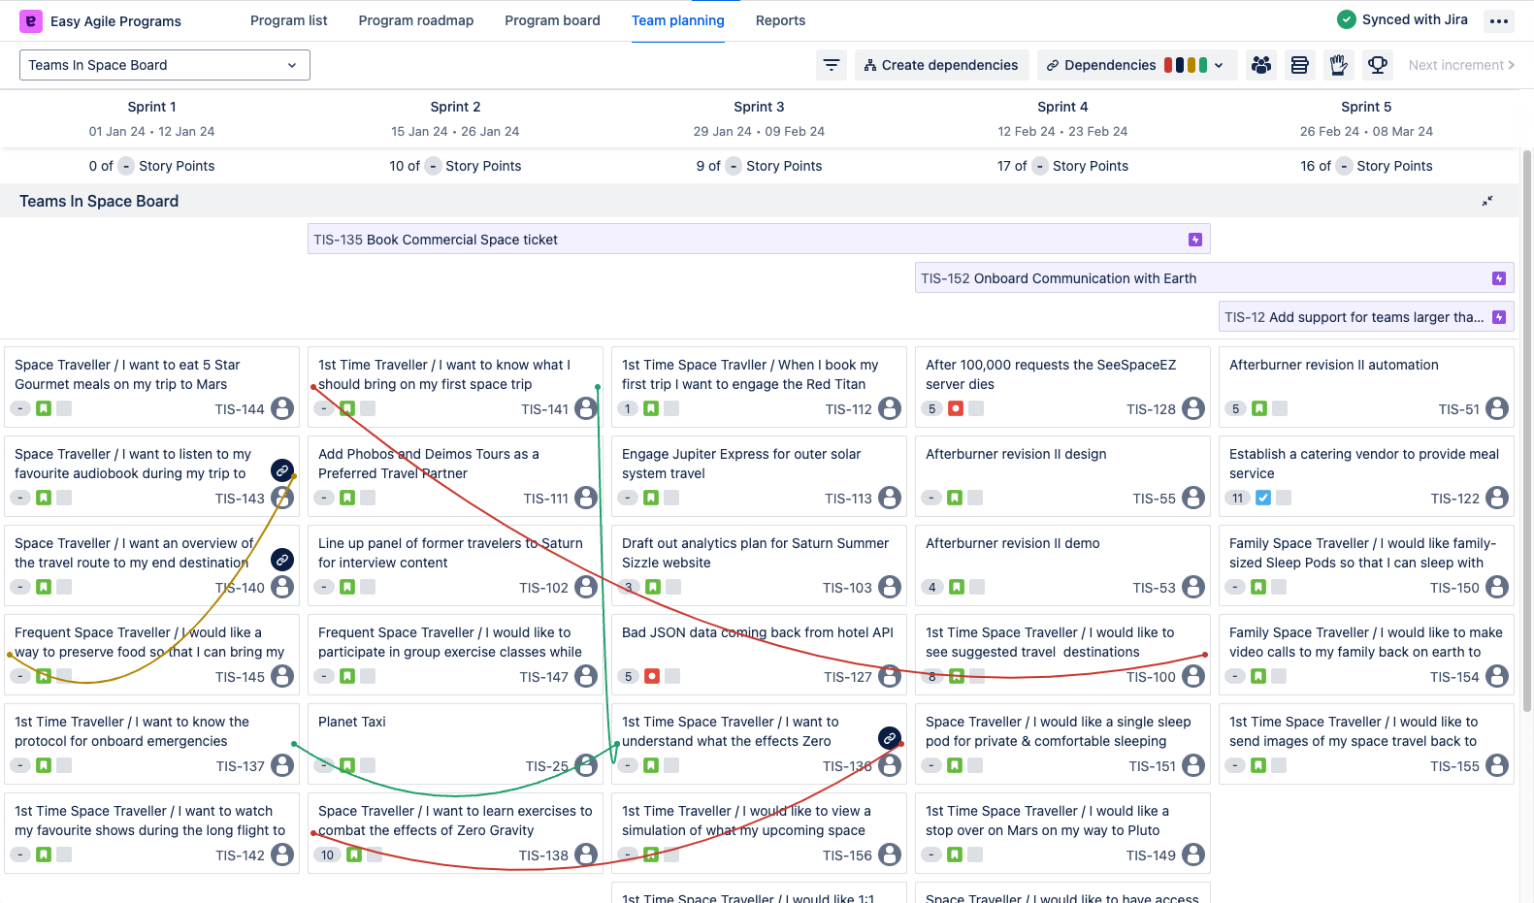Open epic TIS-152 Onboard Communication with Earth
The width and height of the screenshot is (1534, 903).
point(1215,278)
